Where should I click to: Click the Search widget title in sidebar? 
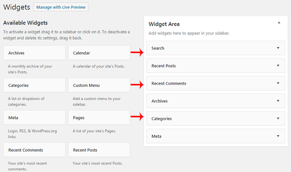pos(158,48)
